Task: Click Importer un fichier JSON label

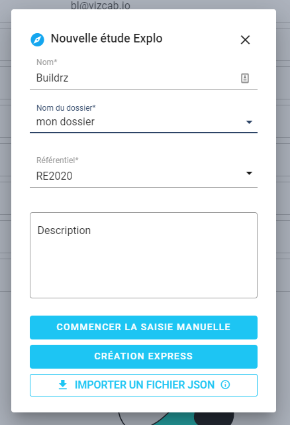Action: tap(144, 385)
